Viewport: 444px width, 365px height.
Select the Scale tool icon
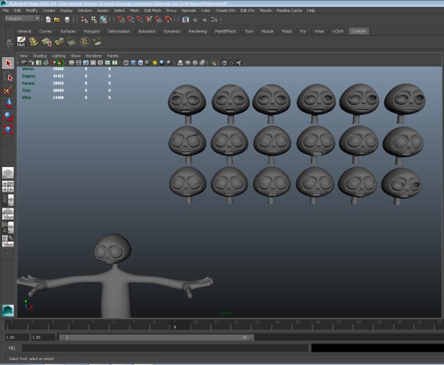8,129
